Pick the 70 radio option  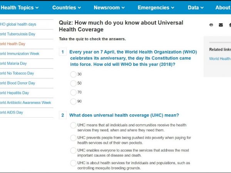[73, 92]
